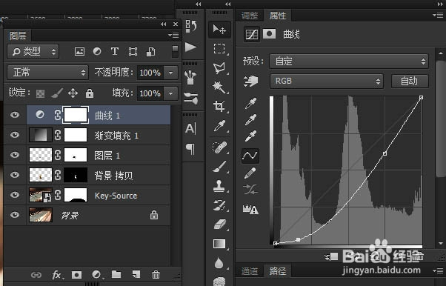Switch to the 路径 tab
The width and height of the screenshot is (446, 286).
pyautogui.click(x=278, y=271)
